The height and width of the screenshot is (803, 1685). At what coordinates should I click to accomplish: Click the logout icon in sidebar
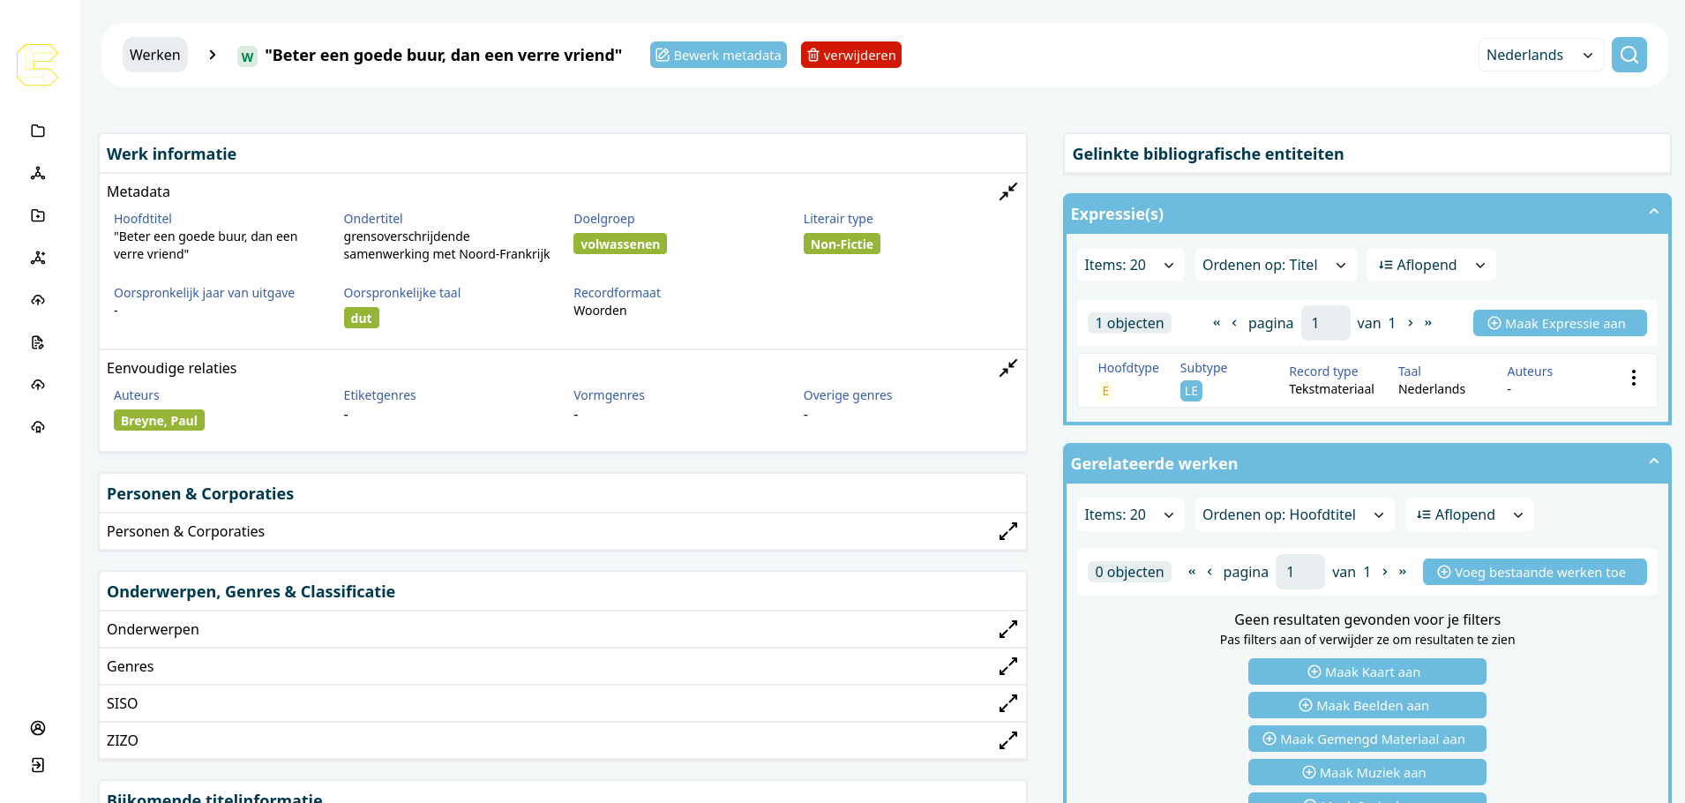coord(38,765)
